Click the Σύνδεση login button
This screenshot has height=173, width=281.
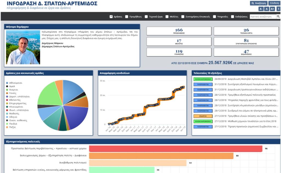coord(274,3)
